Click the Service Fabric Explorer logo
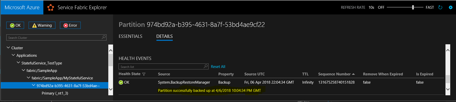The width and height of the screenshot is (456, 102). point(51,7)
